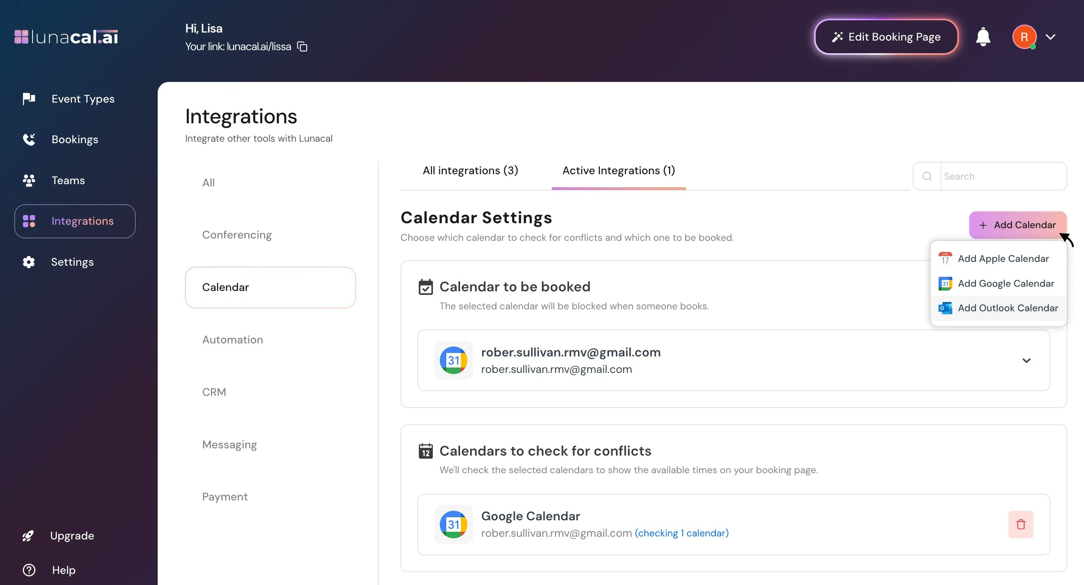Open Help at sidebar bottom
This screenshot has height=585, width=1084.
(63, 570)
